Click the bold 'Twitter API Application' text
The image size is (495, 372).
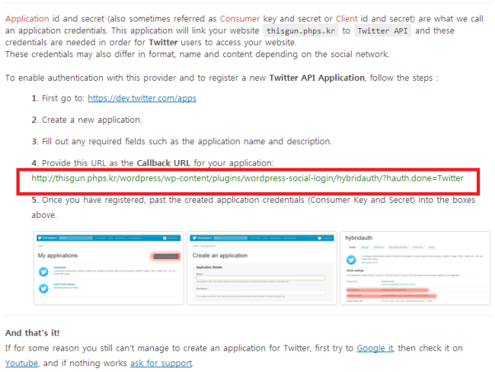pyautogui.click(x=317, y=78)
